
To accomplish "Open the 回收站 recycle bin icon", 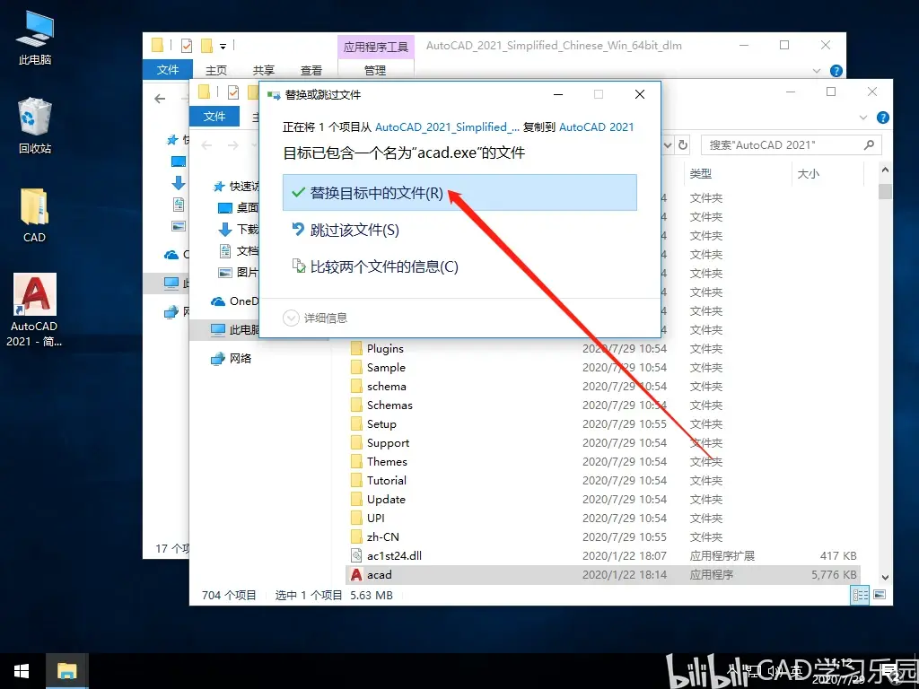I will coord(35,126).
